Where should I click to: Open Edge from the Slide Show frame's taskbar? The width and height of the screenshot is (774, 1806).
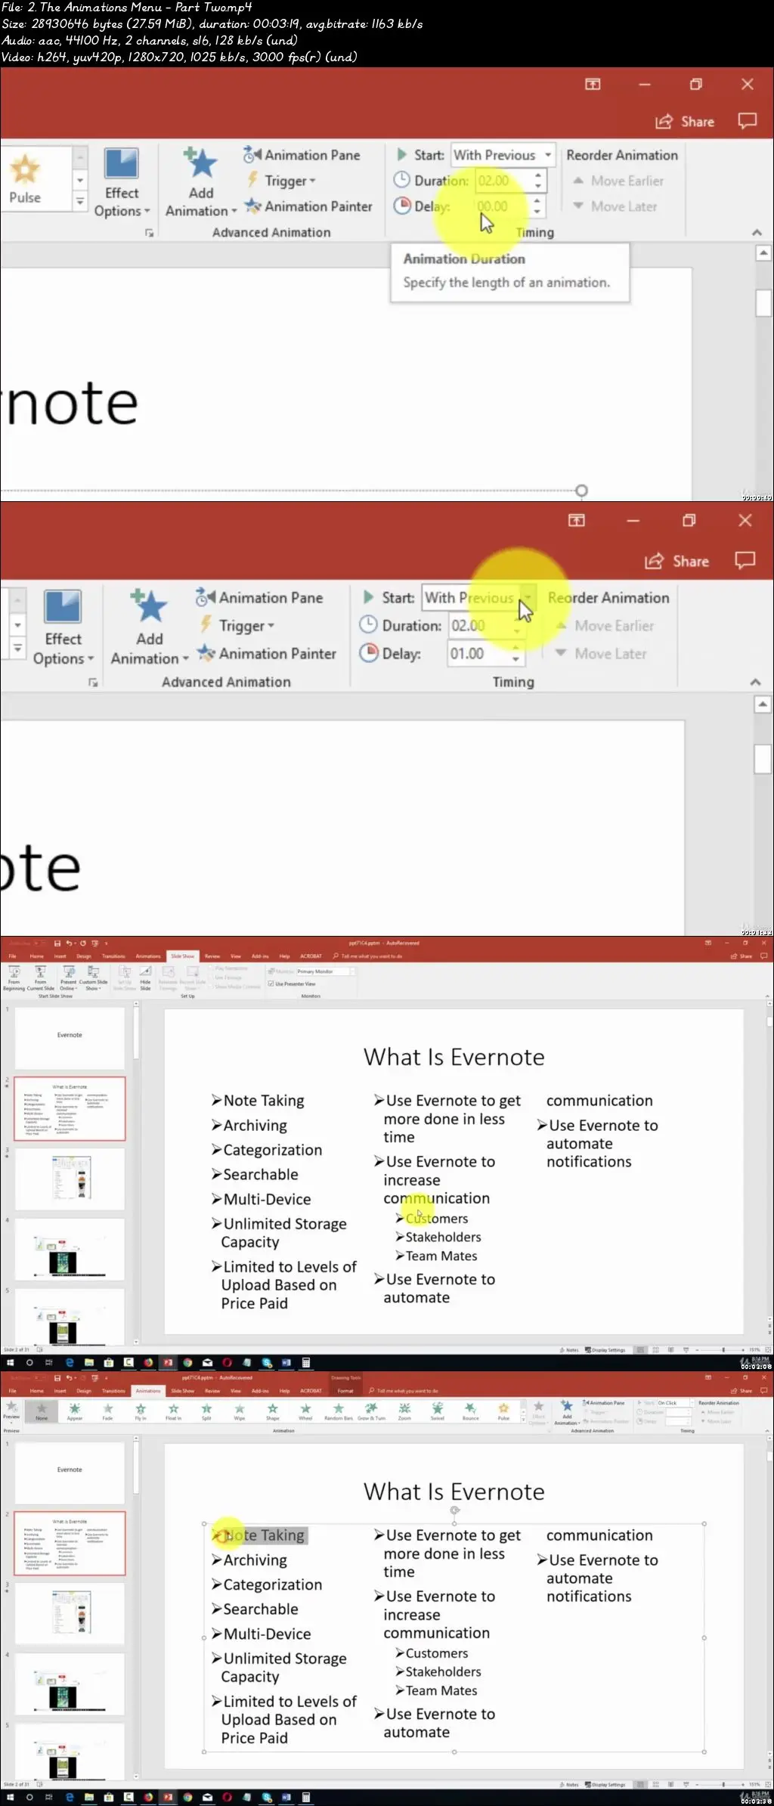pyautogui.click(x=70, y=1363)
